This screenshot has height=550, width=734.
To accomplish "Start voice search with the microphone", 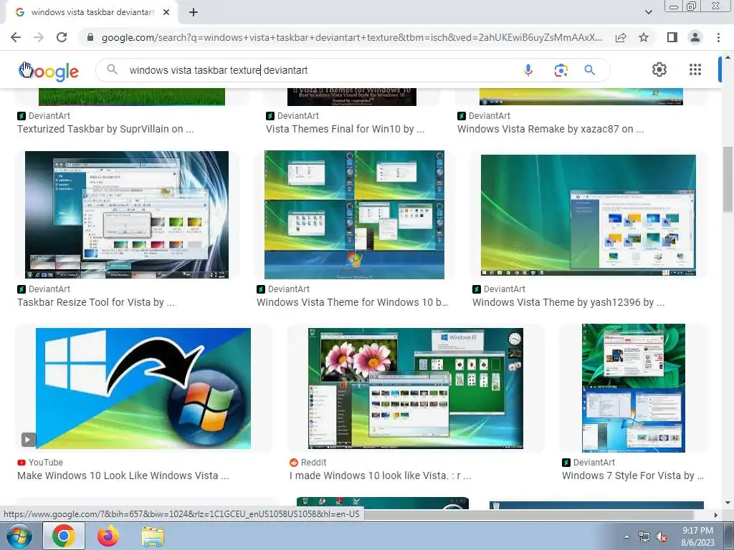I will tap(528, 70).
